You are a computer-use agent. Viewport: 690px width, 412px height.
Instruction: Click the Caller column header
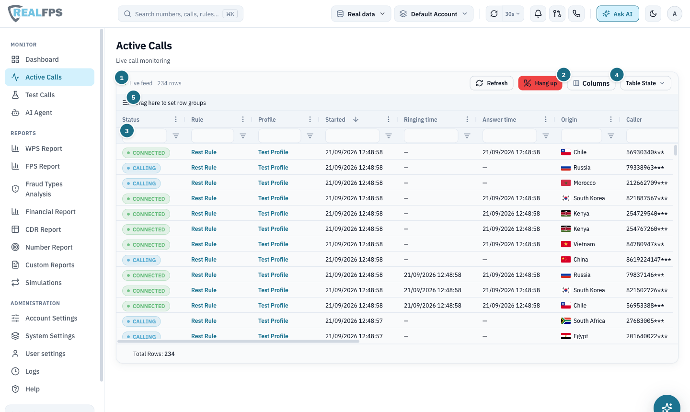(x=634, y=119)
